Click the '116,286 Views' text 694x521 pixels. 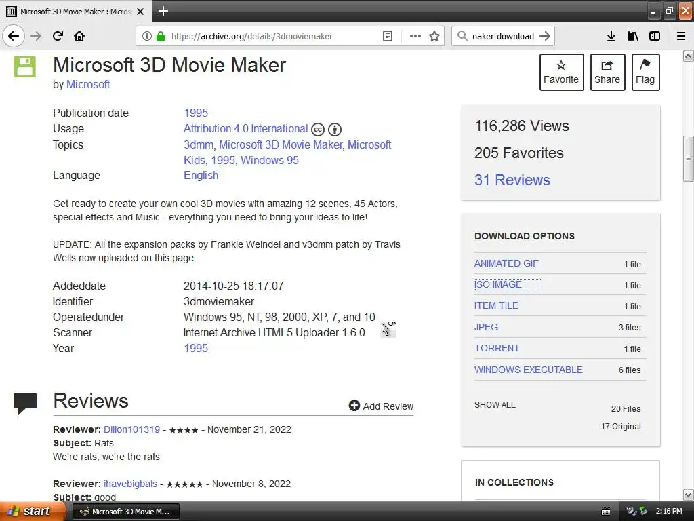522,126
